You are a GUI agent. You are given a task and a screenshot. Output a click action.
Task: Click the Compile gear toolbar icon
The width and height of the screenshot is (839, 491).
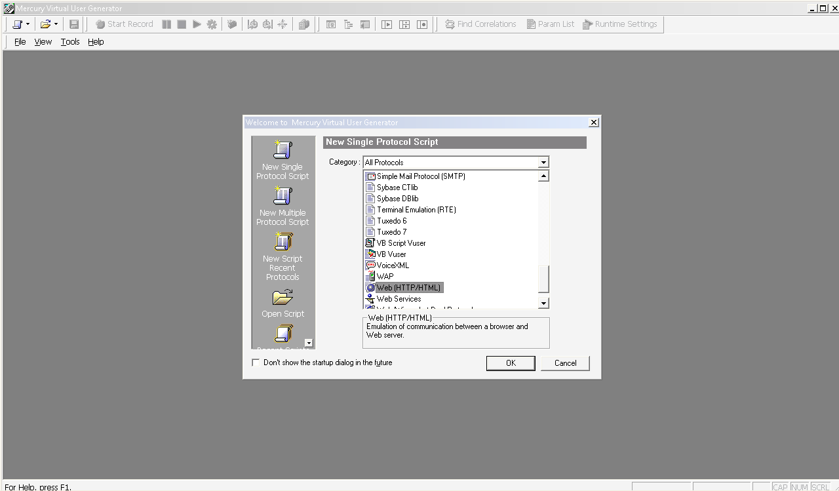[212, 24]
